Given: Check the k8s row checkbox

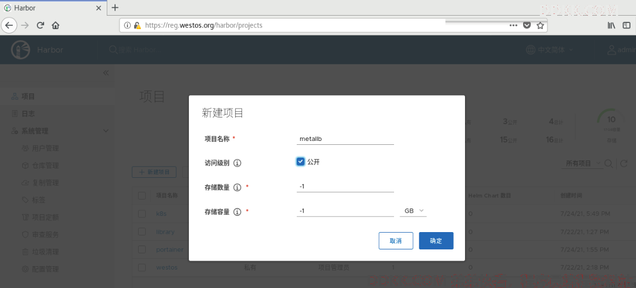Looking at the screenshot, I should 142,214.
